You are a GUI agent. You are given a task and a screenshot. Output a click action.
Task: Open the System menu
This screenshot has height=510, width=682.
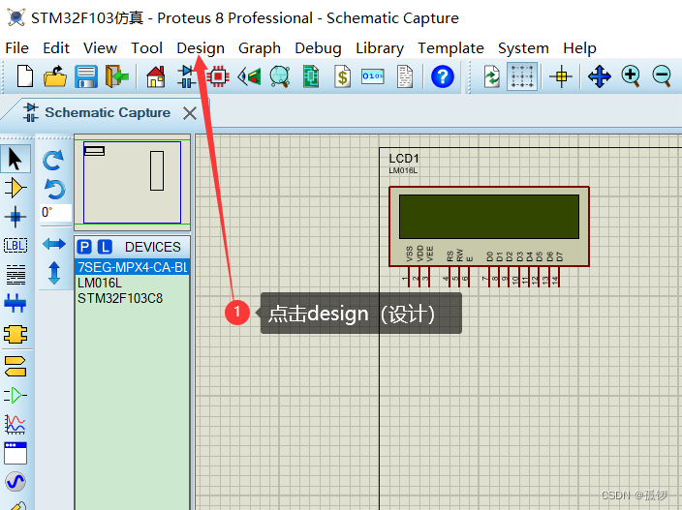pyautogui.click(x=523, y=48)
